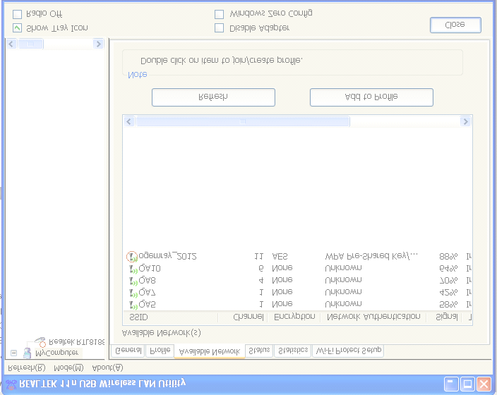This screenshot has width=497, height=395.
Task: Click the 42% signal value for QA7
Action: (x=448, y=292)
